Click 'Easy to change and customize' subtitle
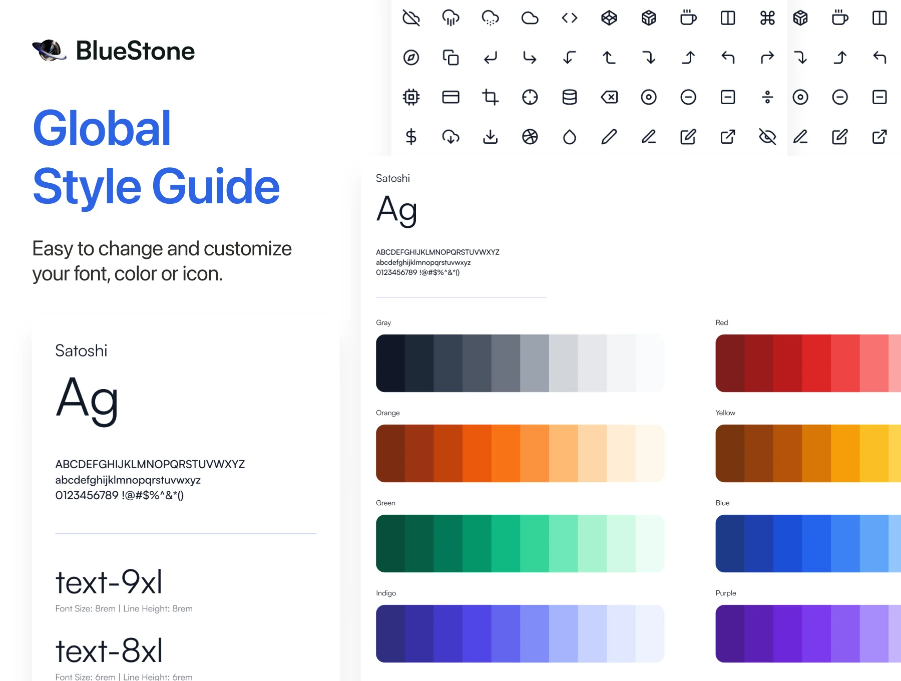The height and width of the screenshot is (681, 901). 162,248
